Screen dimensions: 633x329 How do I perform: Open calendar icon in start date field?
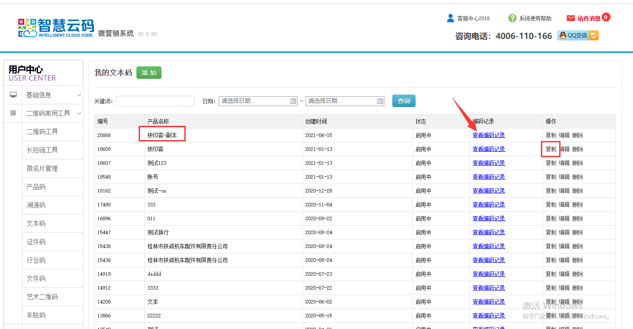(293, 101)
